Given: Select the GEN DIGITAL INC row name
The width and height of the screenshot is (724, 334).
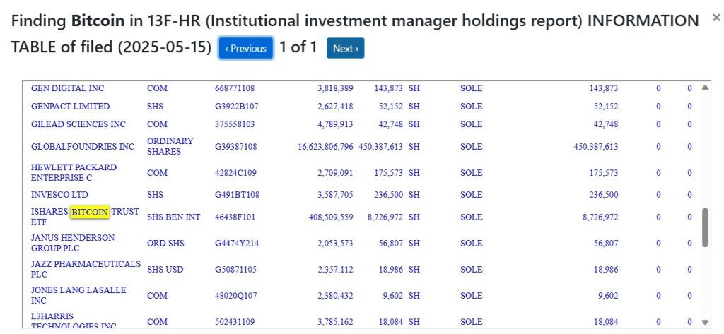Looking at the screenshot, I should point(67,88).
